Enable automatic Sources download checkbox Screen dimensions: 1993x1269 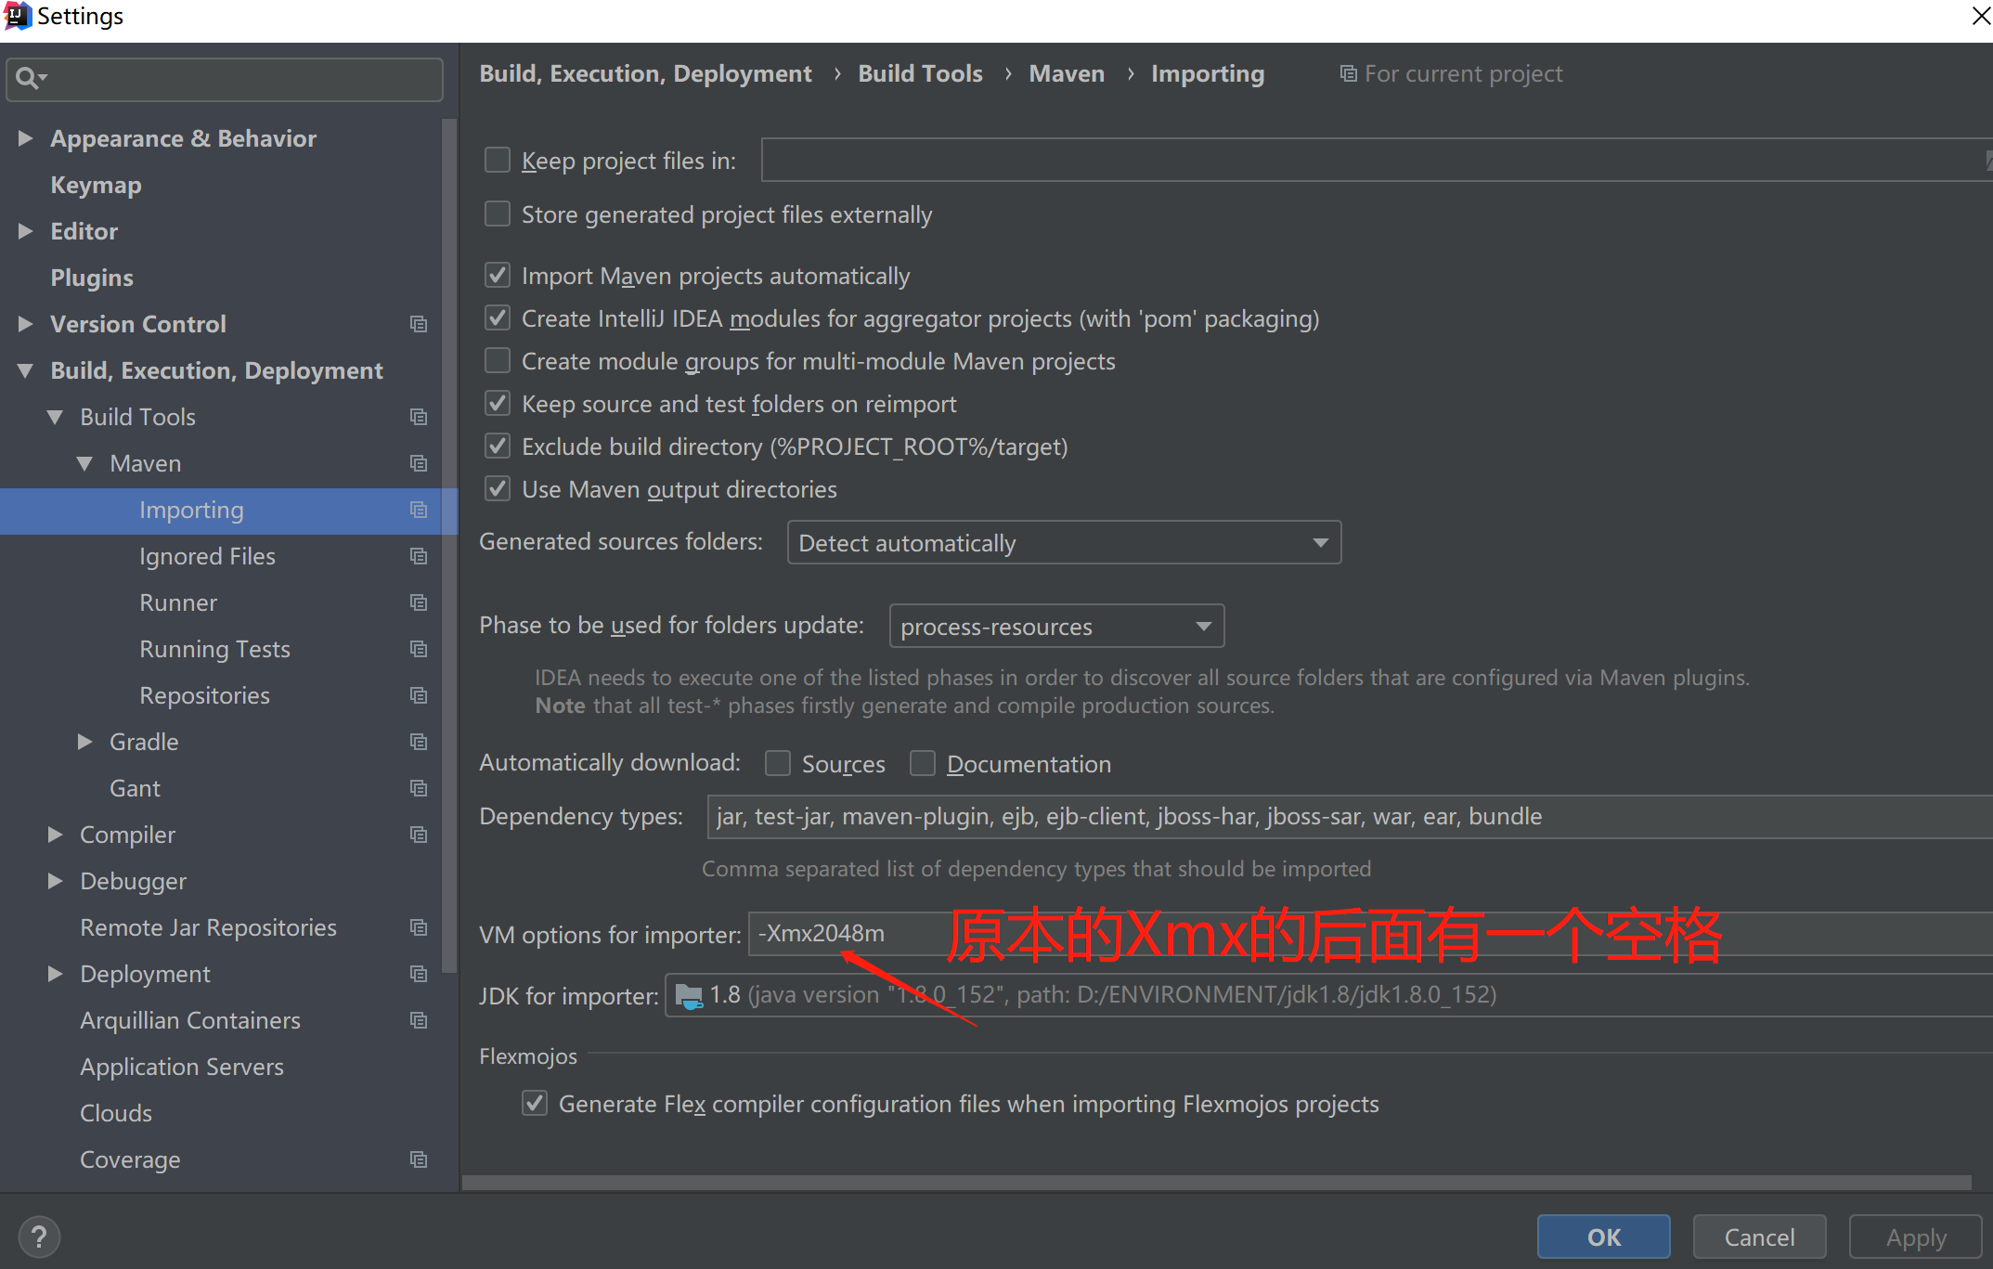click(778, 763)
